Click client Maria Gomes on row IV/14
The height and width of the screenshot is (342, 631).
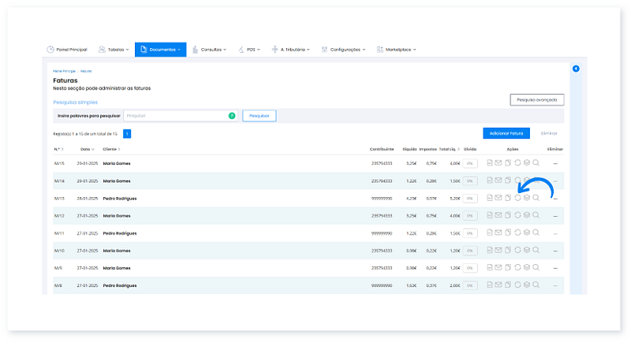coord(117,180)
